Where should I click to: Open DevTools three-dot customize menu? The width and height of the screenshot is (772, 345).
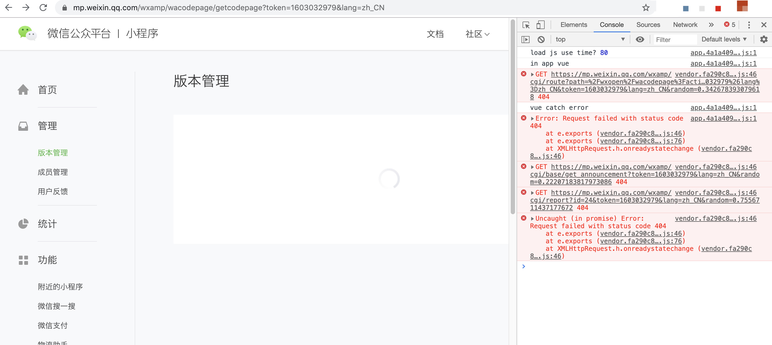pos(749,25)
